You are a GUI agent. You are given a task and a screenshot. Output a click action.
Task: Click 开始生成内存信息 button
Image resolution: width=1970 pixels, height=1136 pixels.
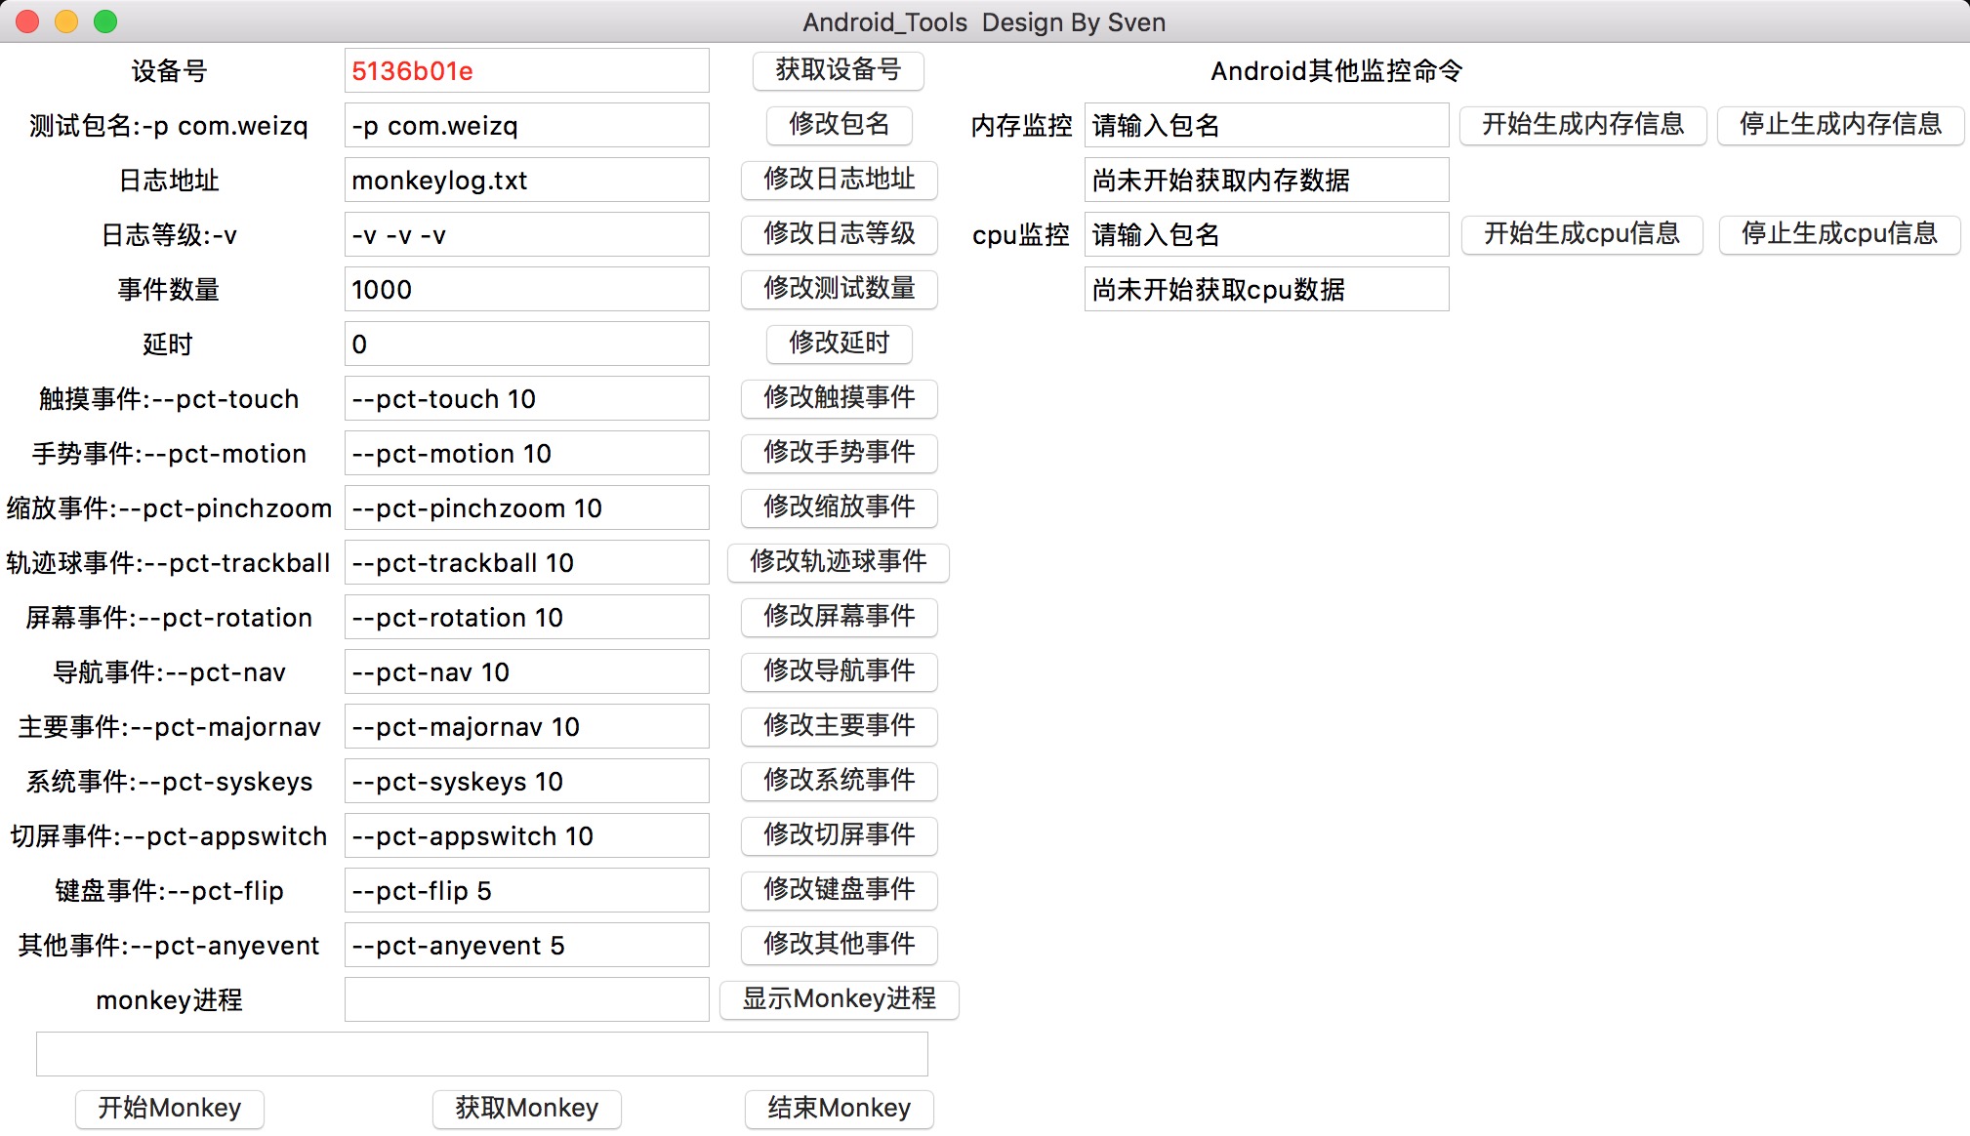tap(1582, 125)
